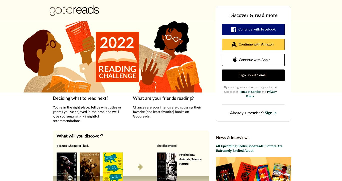Click the Apple logo icon

click(235, 60)
